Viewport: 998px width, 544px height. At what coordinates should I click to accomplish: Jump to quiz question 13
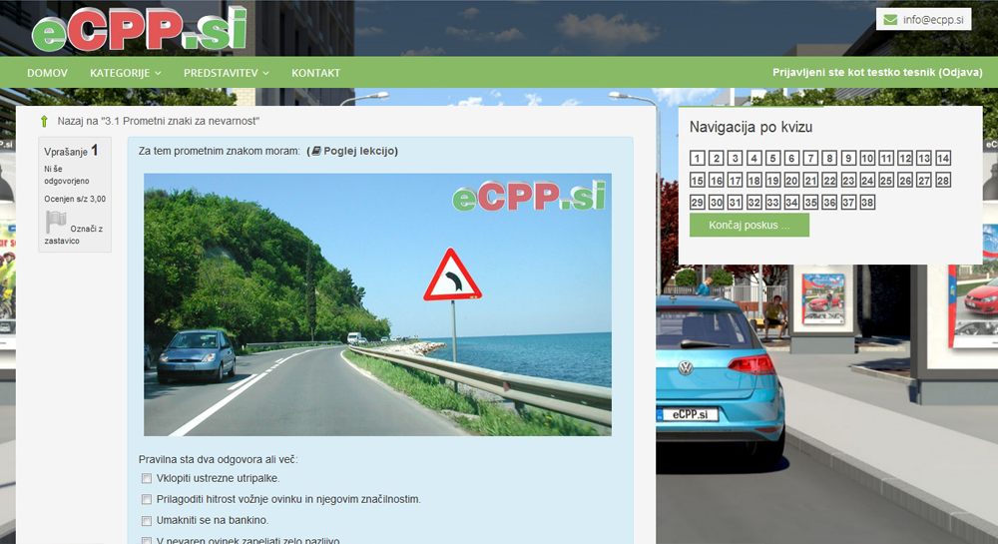924,158
